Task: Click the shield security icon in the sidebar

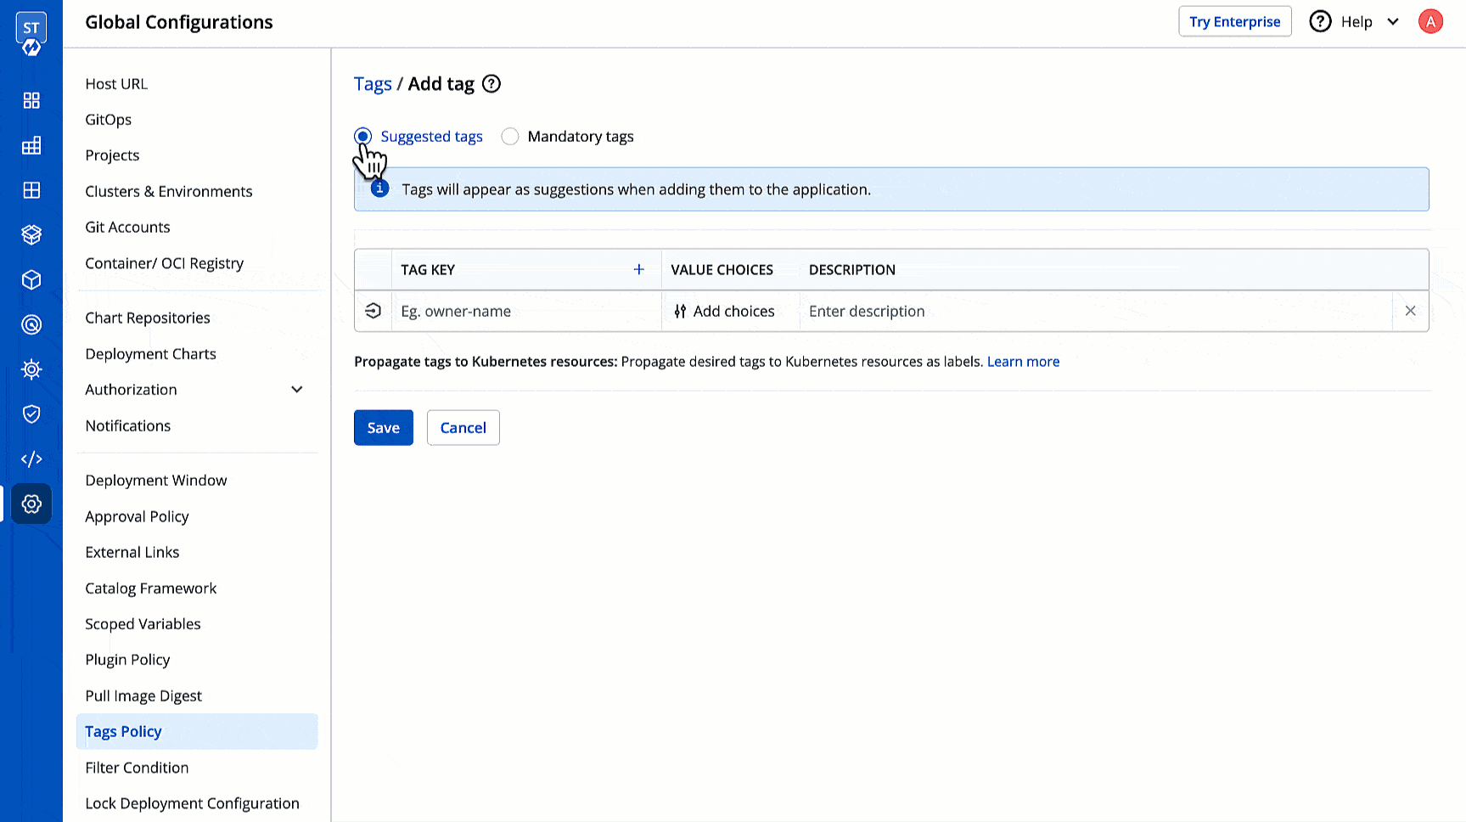Action: (31, 414)
